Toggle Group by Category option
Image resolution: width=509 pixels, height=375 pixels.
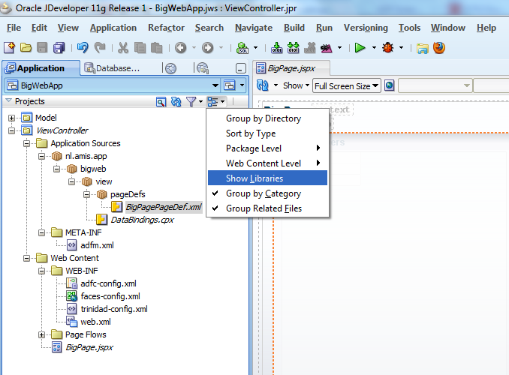tap(264, 193)
